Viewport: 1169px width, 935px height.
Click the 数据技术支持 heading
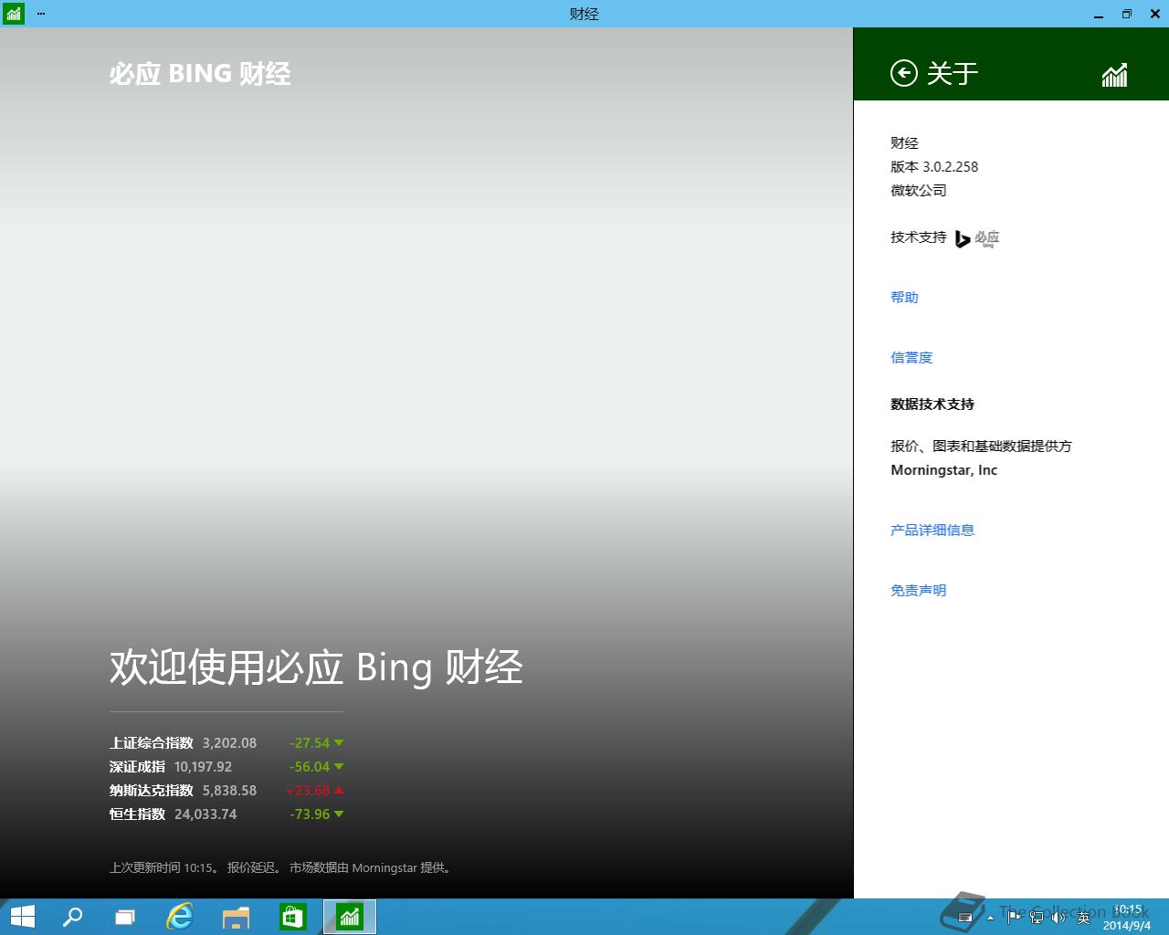click(x=932, y=404)
